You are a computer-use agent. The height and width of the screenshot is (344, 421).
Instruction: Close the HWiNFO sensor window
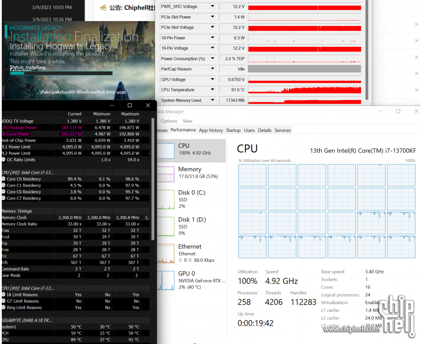(148, 105)
